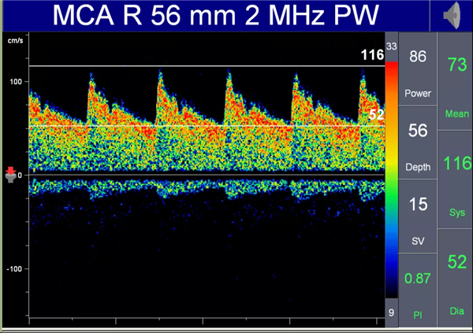473x333 pixels.
Task: Click the -100 velocity axis label
Action: pyautogui.click(x=14, y=268)
